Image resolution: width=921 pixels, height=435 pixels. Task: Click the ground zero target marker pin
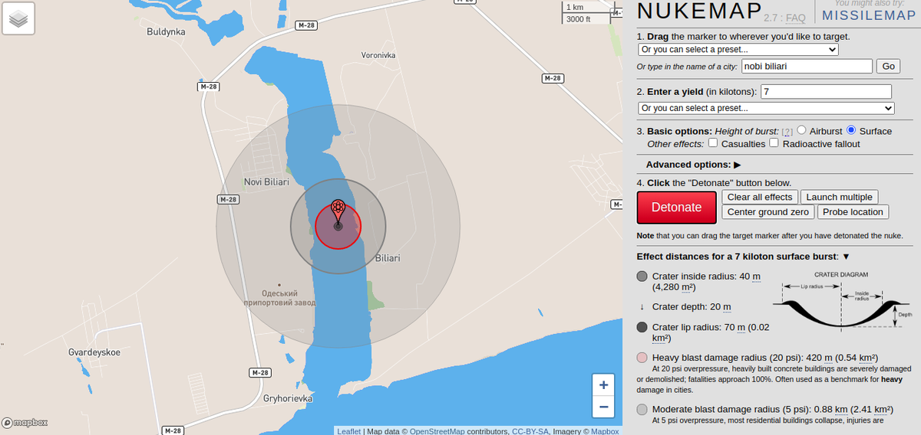pyautogui.click(x=338, y=214)
